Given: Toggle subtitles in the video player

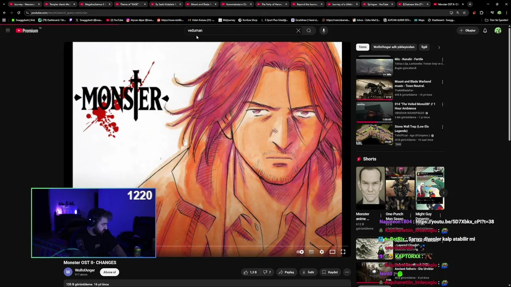Looking at the screenshot, I should (x=311, y=252).
